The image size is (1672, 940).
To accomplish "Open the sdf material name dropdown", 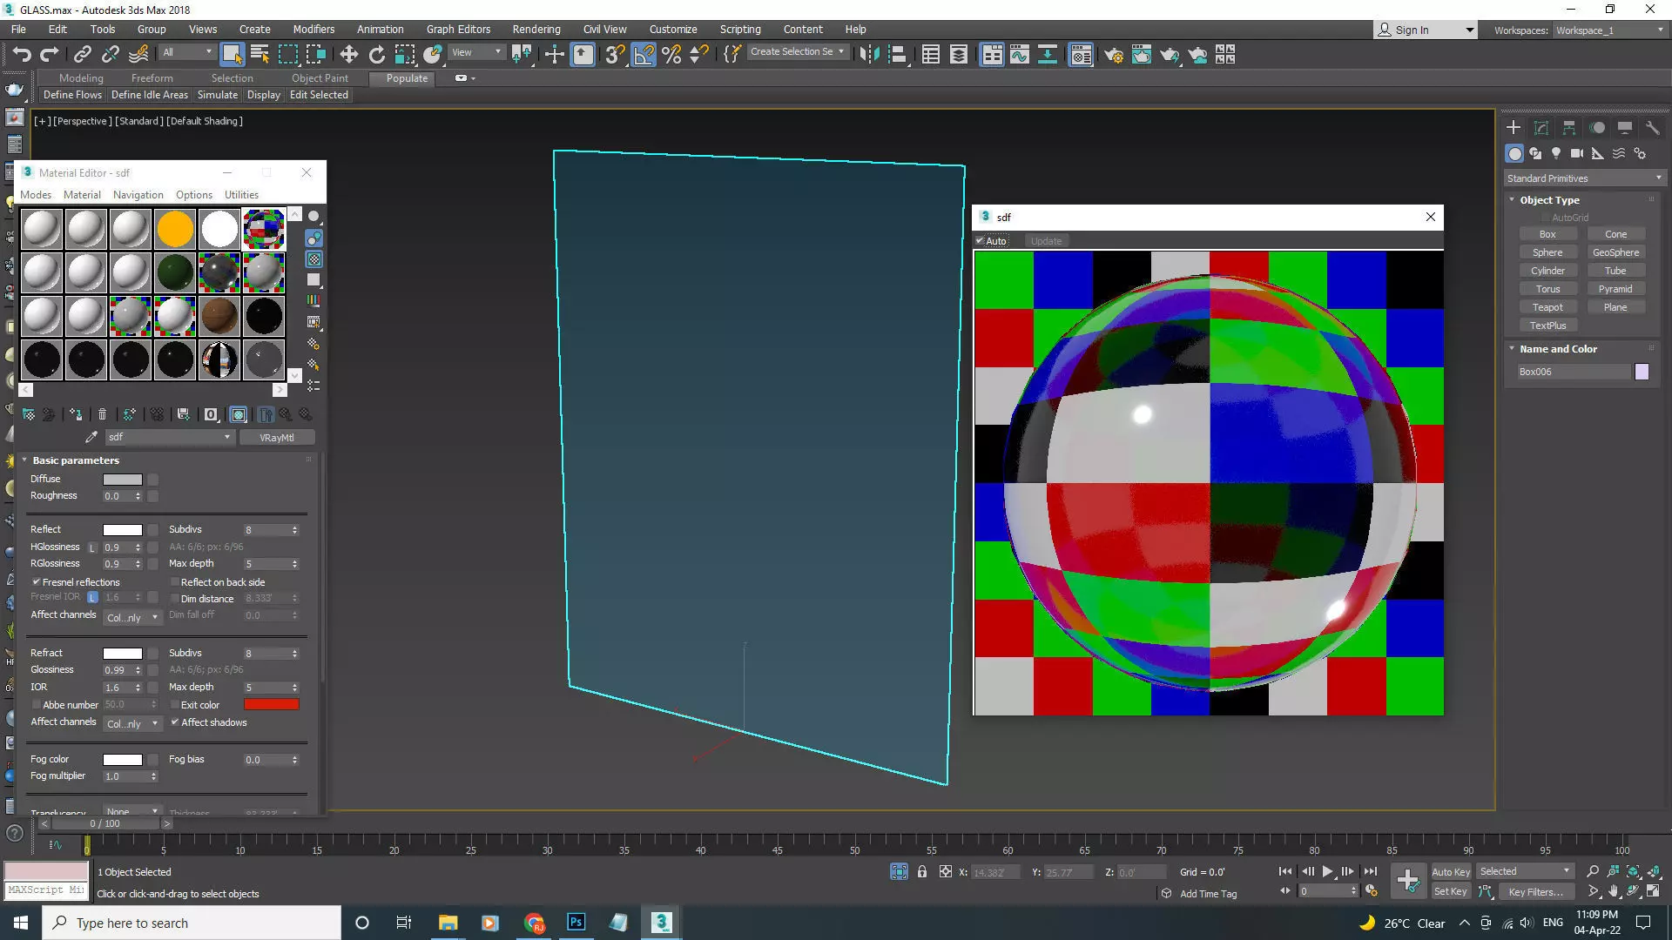I will coord(170,437).
